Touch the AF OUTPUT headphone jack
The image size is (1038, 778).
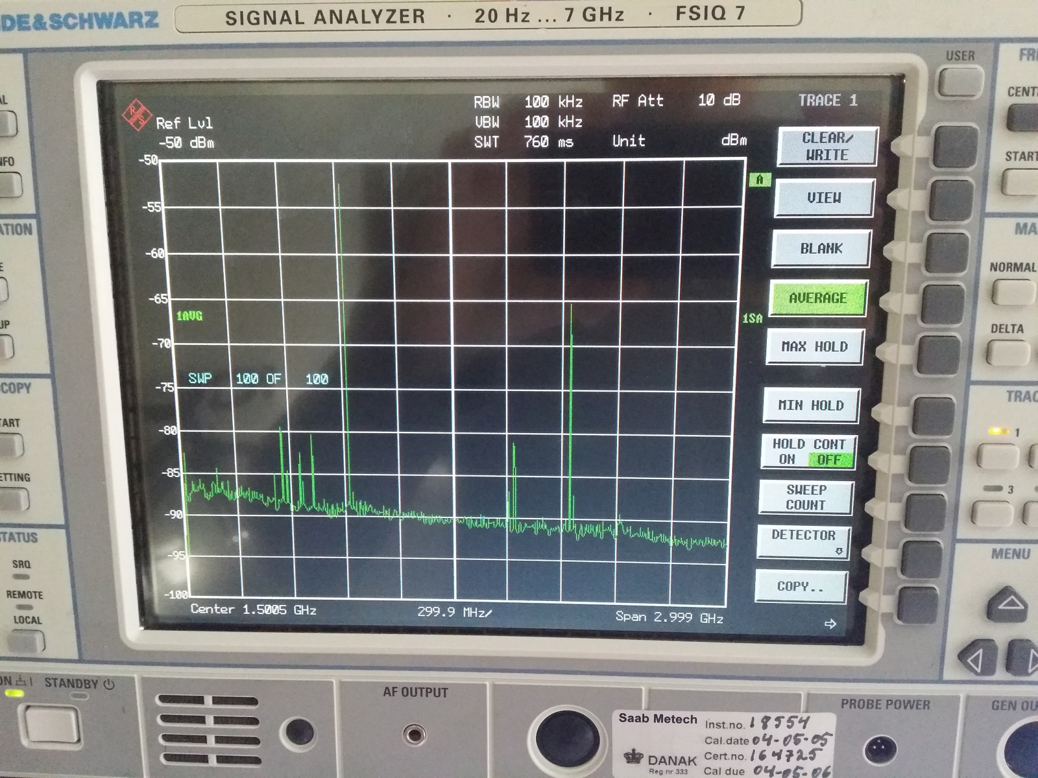click(x=415, y=735)
